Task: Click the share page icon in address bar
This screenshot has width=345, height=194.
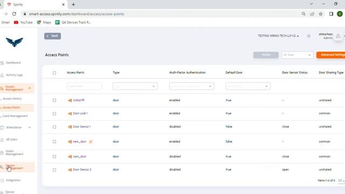Action: [x=312, y=14]
